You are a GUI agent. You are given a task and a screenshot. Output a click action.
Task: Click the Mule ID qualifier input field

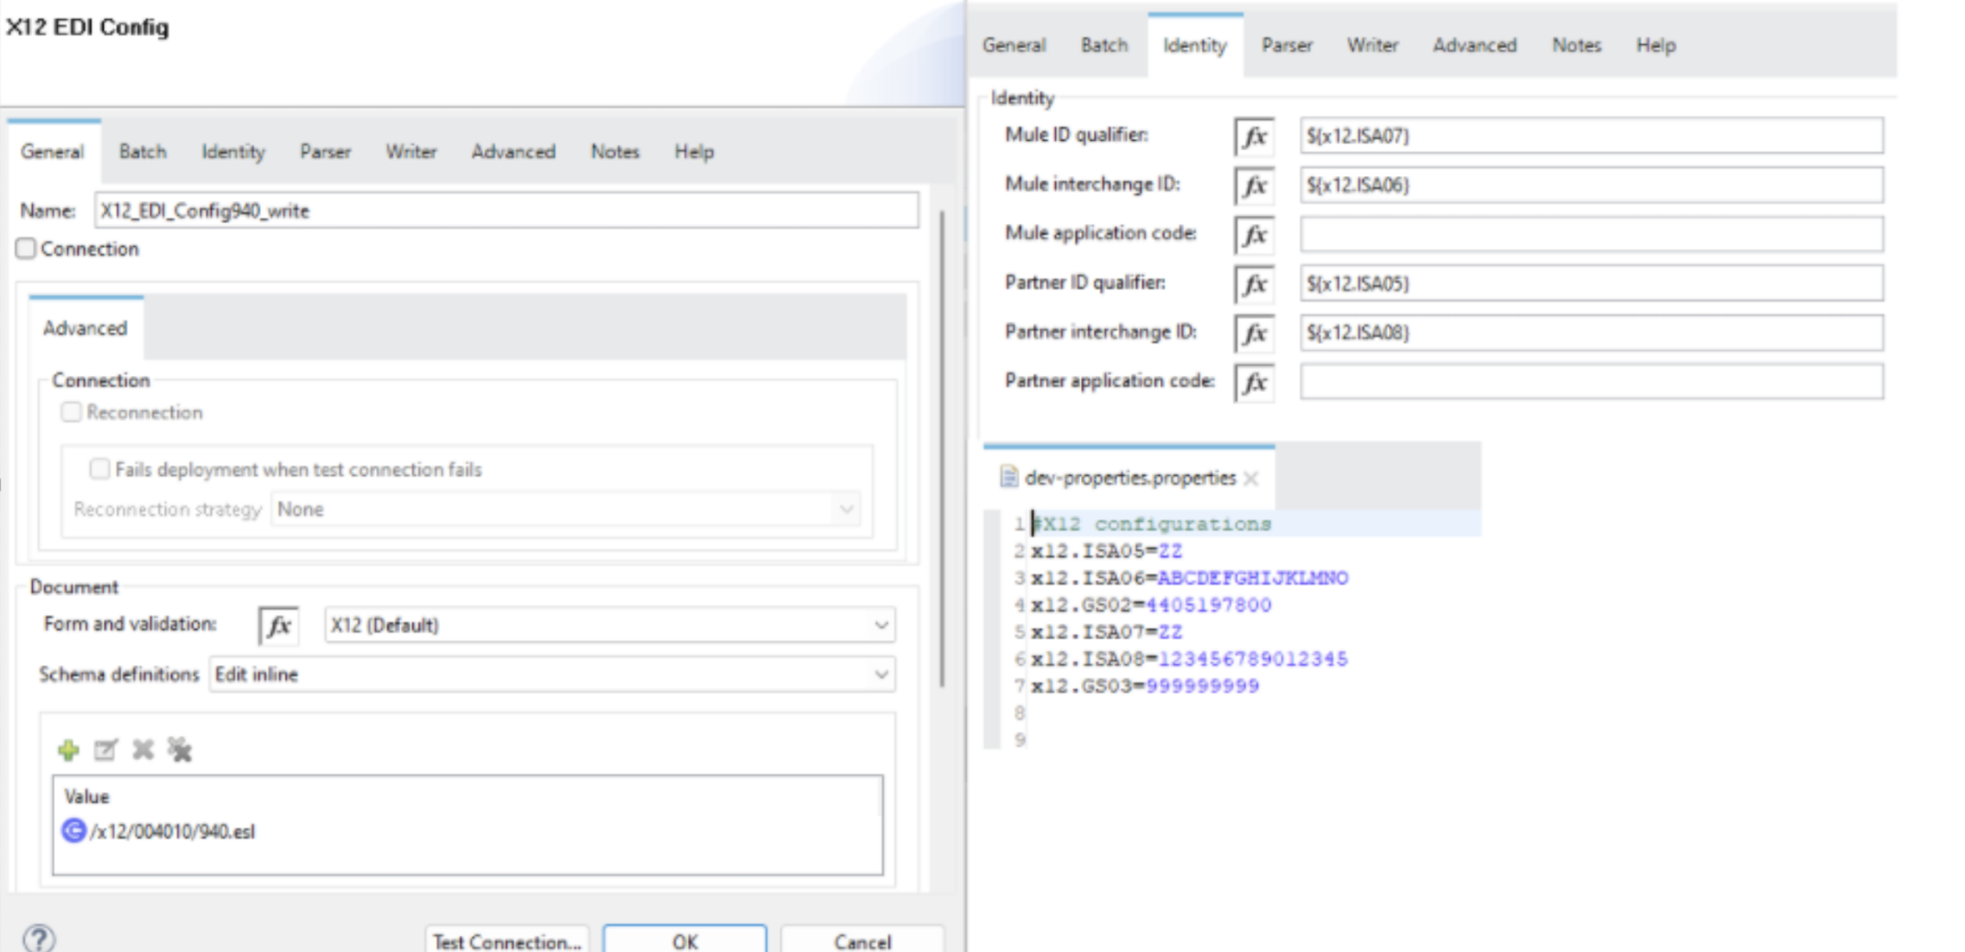click(x=1592, y=136)
